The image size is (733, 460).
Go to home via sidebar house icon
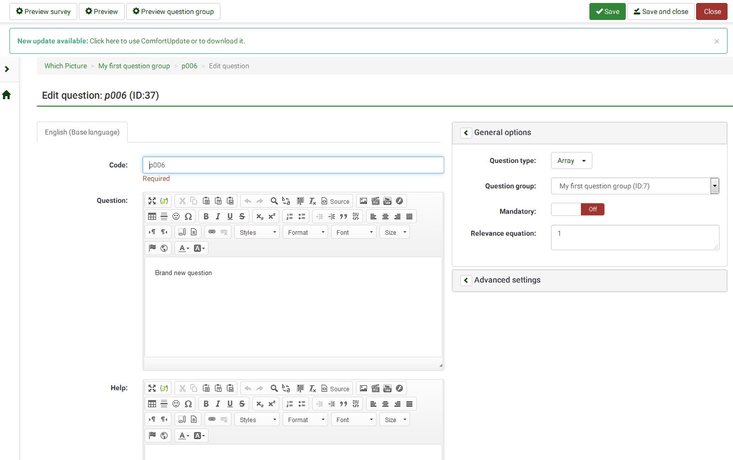pos(6,95)
